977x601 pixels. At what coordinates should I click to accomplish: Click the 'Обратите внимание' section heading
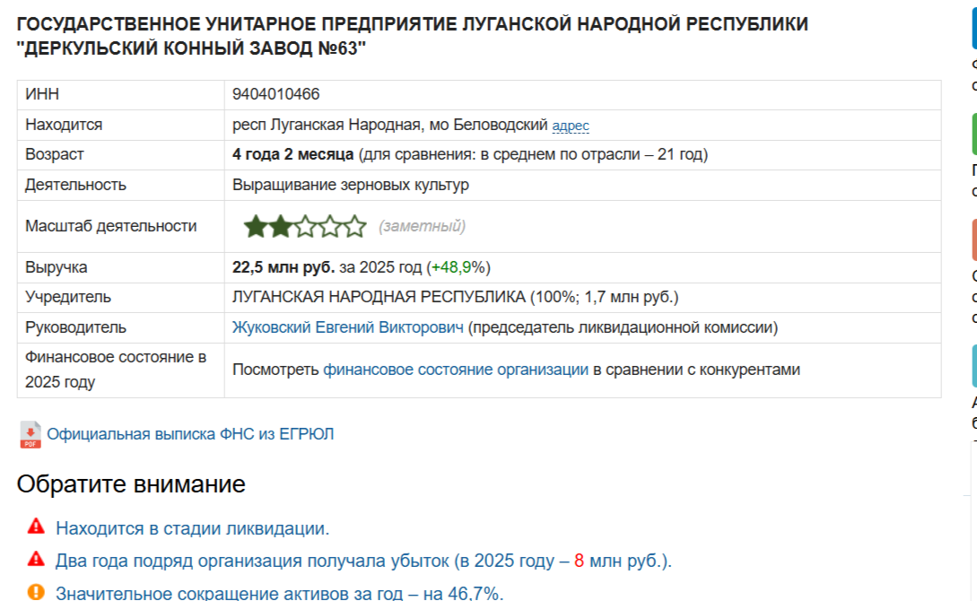click(131, 483)
